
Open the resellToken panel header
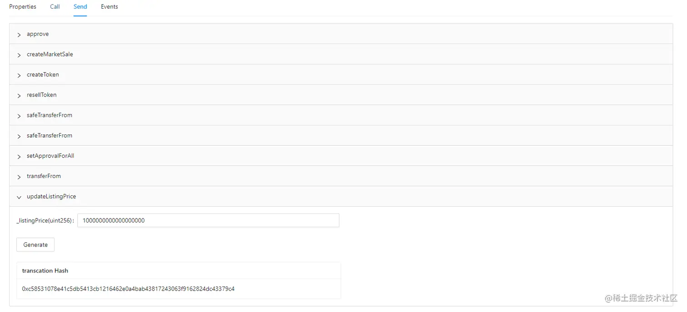341,95
